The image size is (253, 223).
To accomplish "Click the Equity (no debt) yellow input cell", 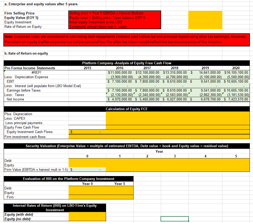I will point(87,219).
